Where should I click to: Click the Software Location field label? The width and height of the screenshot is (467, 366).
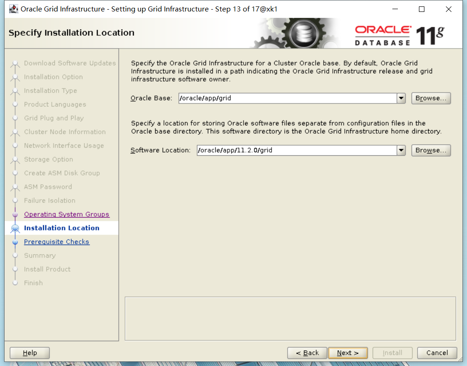coord(161,150)
